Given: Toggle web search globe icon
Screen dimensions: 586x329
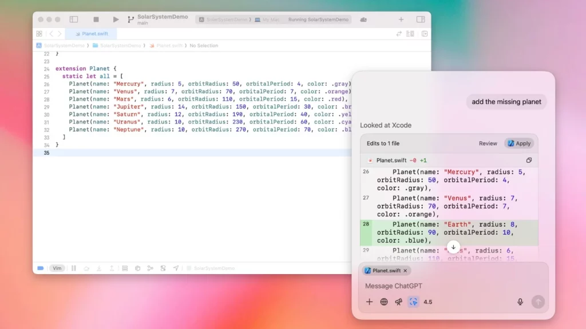Looking at the screenshot, I should (384, 302).
